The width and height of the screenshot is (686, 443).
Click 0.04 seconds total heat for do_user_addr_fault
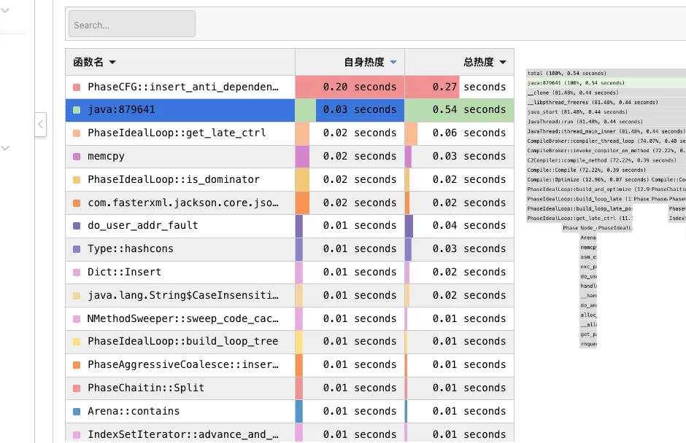click(459, 225)
